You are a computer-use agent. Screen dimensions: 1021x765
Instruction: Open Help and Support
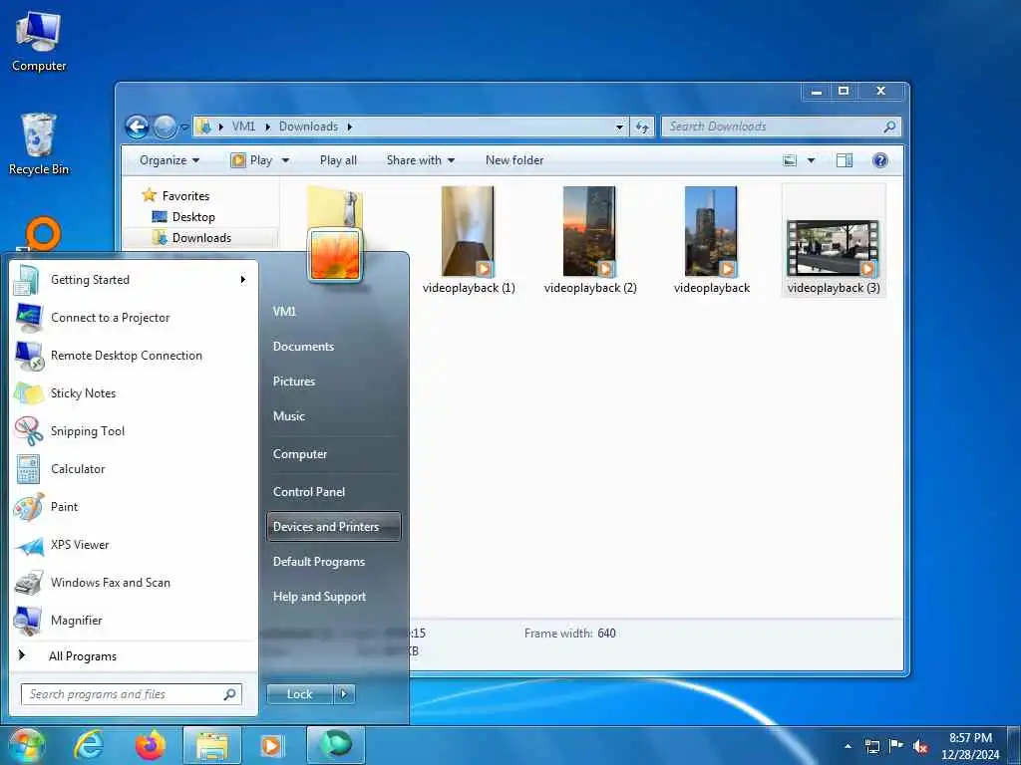[x=319, y=597]
